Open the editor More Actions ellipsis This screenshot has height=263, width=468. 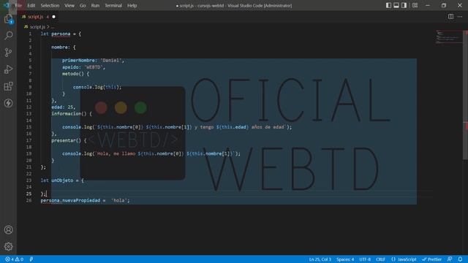click(x=460, y=17)
